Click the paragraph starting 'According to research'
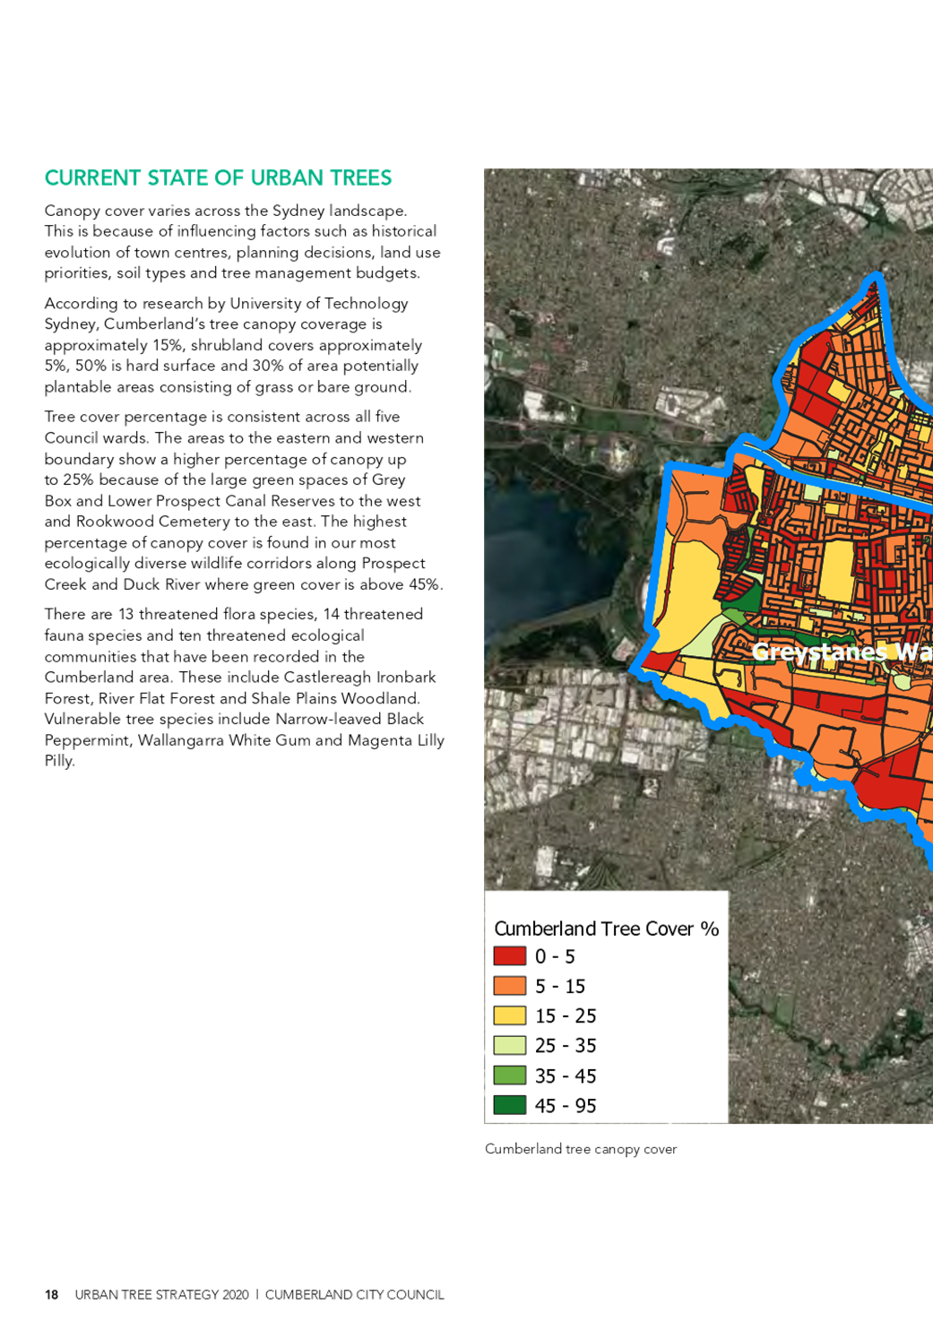Image resolution: width=933 pixels, height=1330 pixels. click(234, 345)
